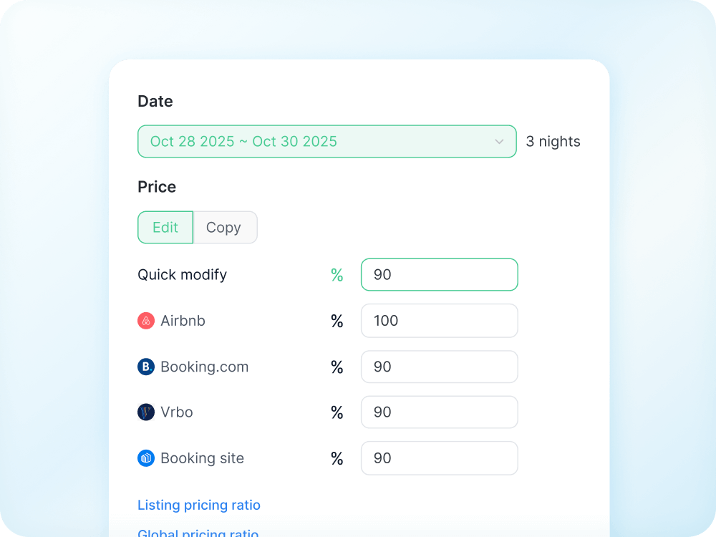
Task: Click the green percent symbol beside Quick modify
Action: tap(337, 275)
